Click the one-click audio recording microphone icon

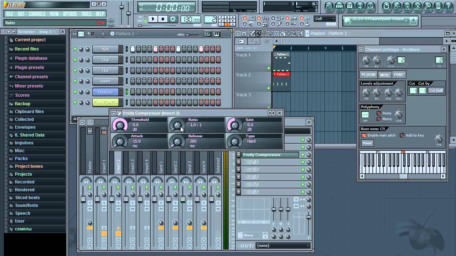427,6
